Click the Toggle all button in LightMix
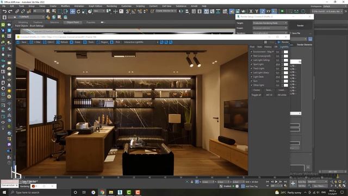Viewport: 348px width, 196px height. (256, 95)
